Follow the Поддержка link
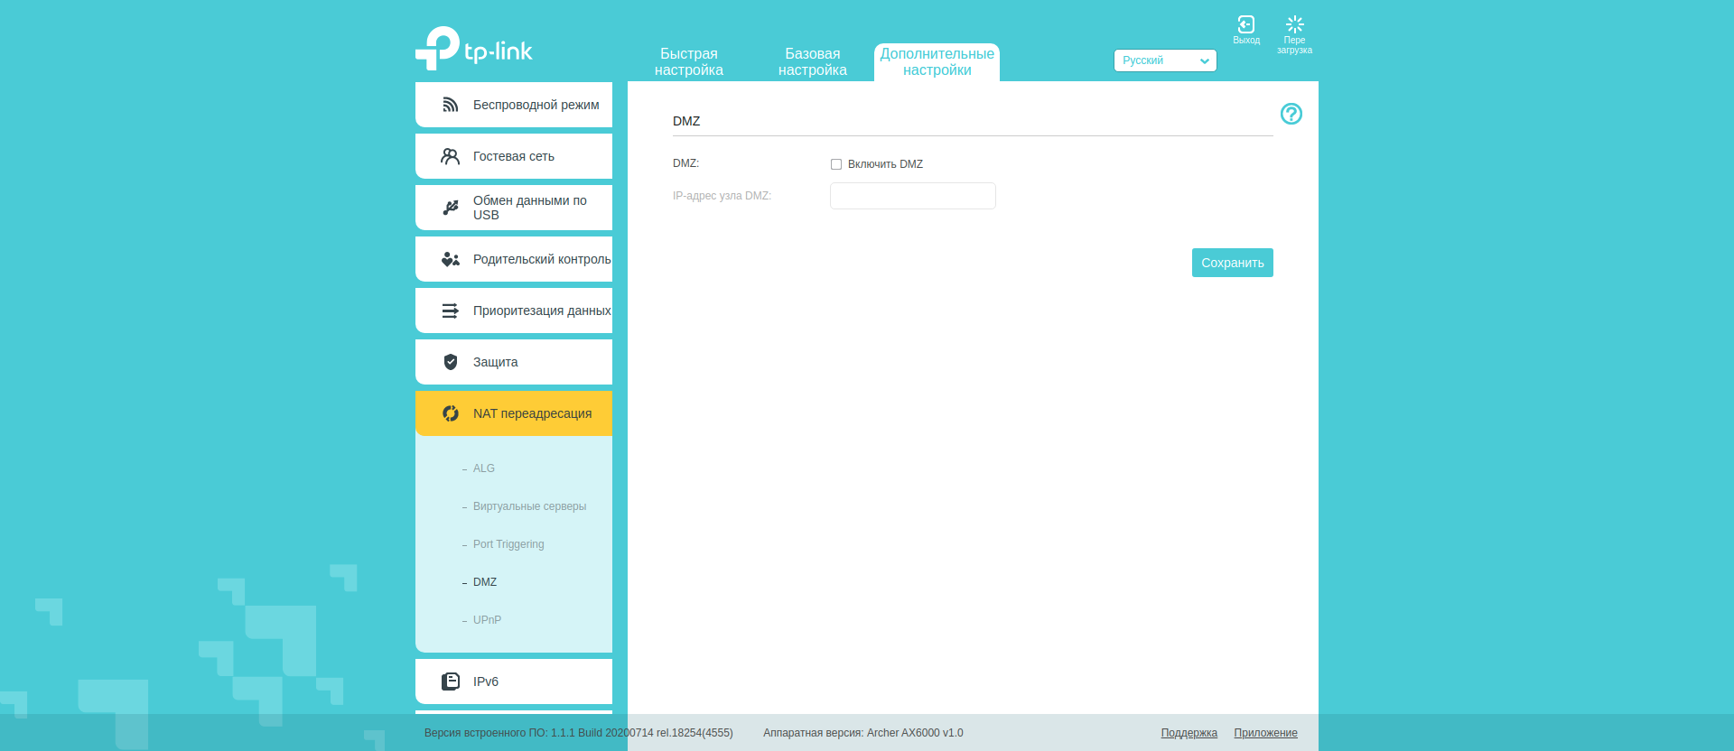Screen dimensions: 1734x751 tap(1189, 733)
